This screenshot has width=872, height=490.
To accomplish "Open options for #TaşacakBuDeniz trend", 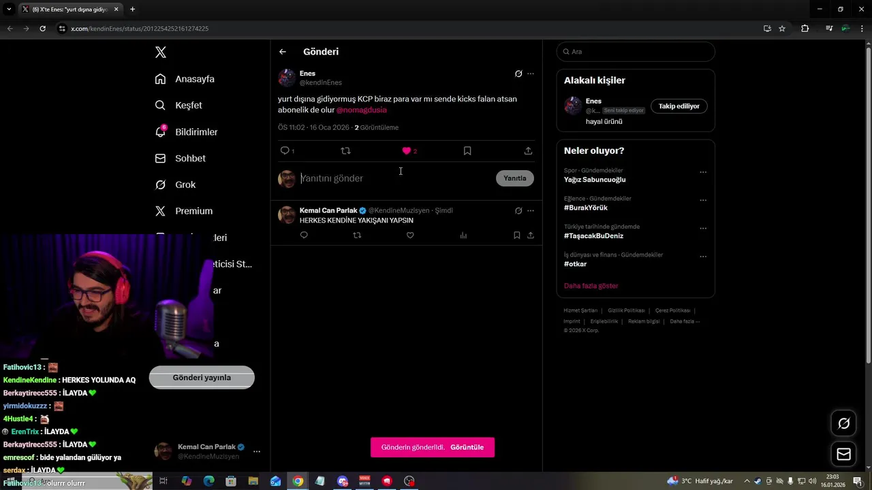I will 703,228.
